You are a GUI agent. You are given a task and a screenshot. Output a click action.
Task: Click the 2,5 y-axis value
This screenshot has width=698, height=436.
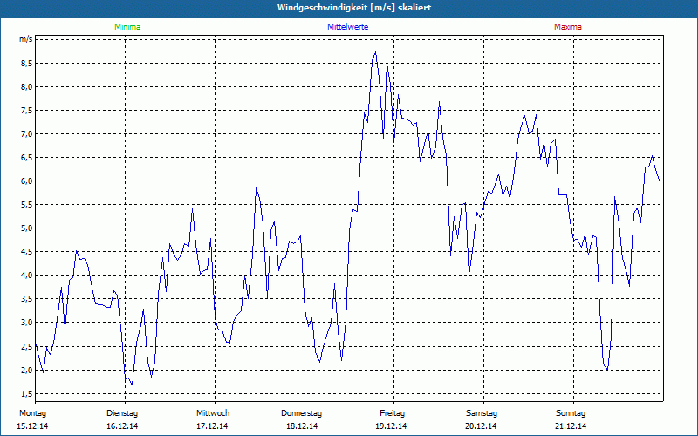pyautogui.click(x=27, y=346)
